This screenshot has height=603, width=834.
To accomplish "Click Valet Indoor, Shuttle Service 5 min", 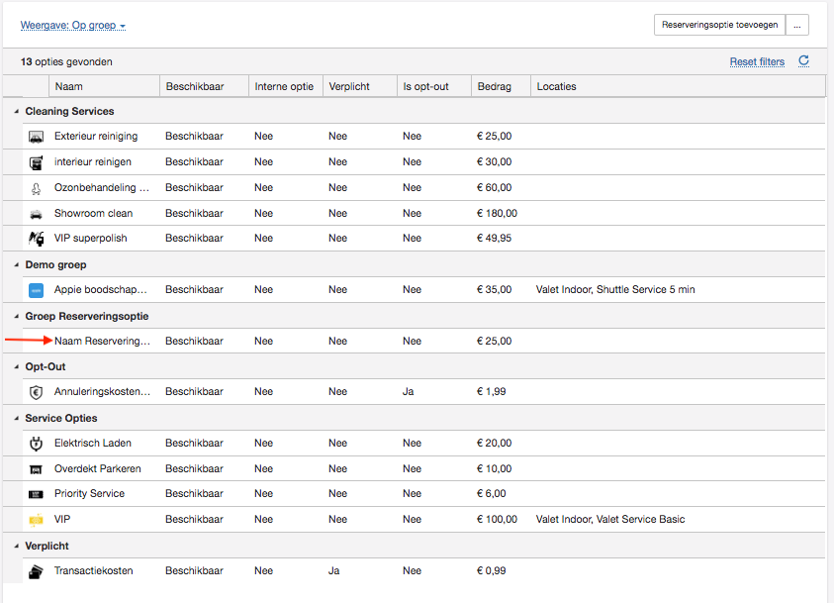I will [x=615, y=289].
